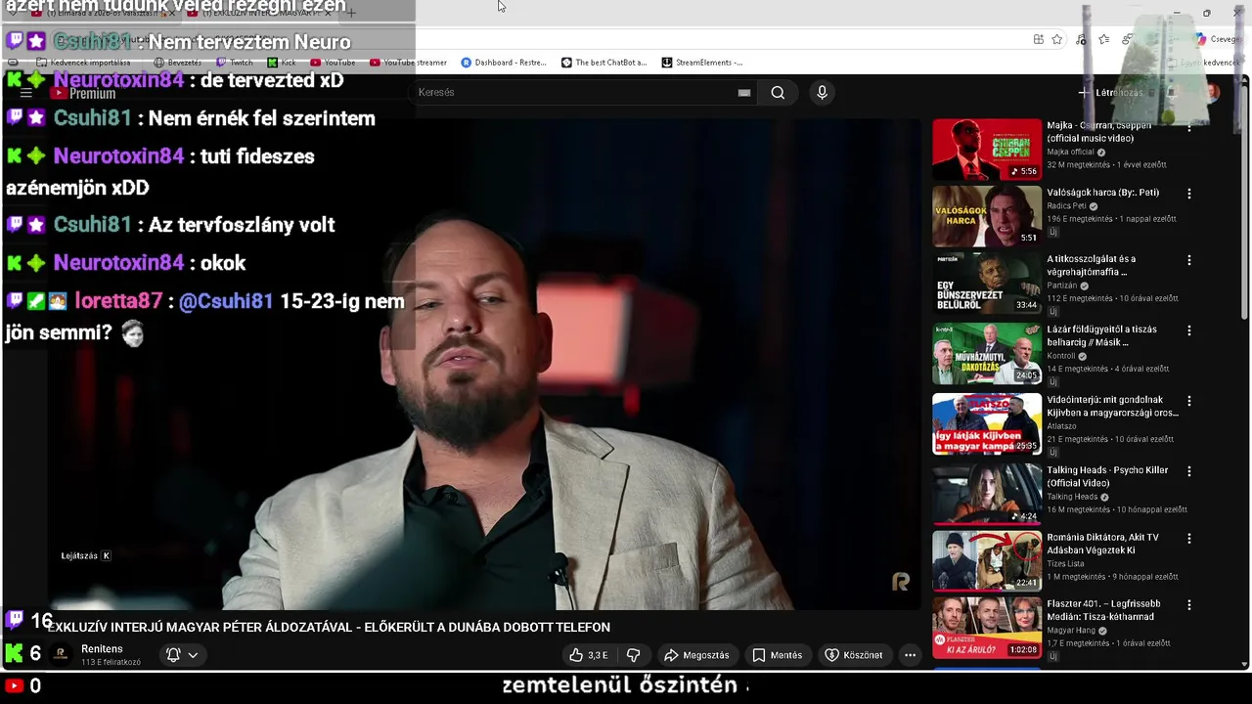Click the YouTube search magnifier button

[x=778, y=93]
